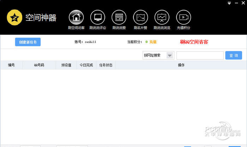
Task: Click the 任务状态 column header
Action: [106, 65]
